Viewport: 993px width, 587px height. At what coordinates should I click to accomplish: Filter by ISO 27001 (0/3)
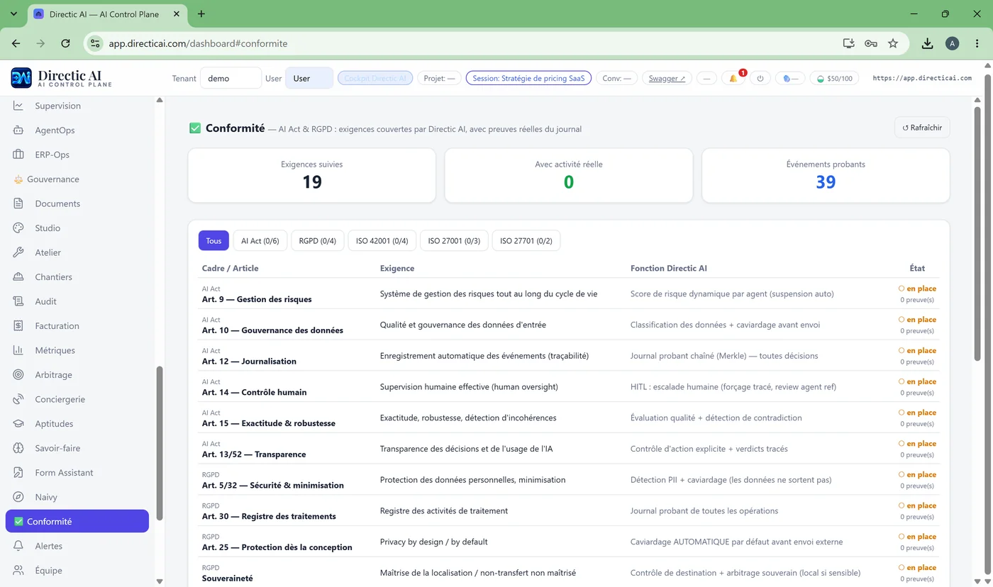point(454,241)
